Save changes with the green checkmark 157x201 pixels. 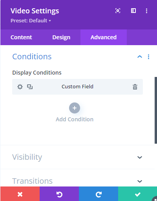(x=137, y=194)
